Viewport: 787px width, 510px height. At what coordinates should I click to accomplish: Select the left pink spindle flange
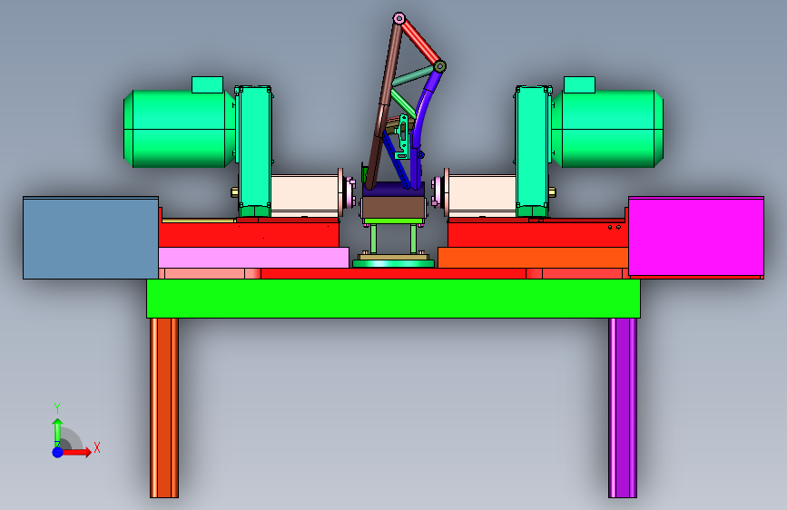pyautogui.click(x=348, y=192)
